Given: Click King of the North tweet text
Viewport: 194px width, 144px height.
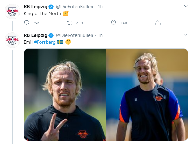Looking at the screenshot, I should tap(42, 14).
